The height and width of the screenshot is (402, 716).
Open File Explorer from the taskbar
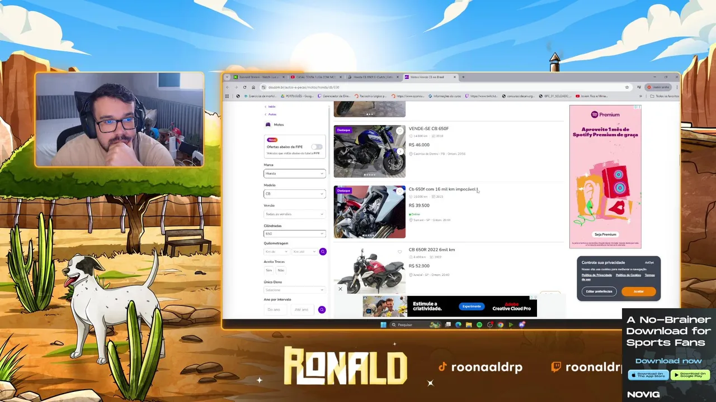pyautogui.click(x=469, y=324)
